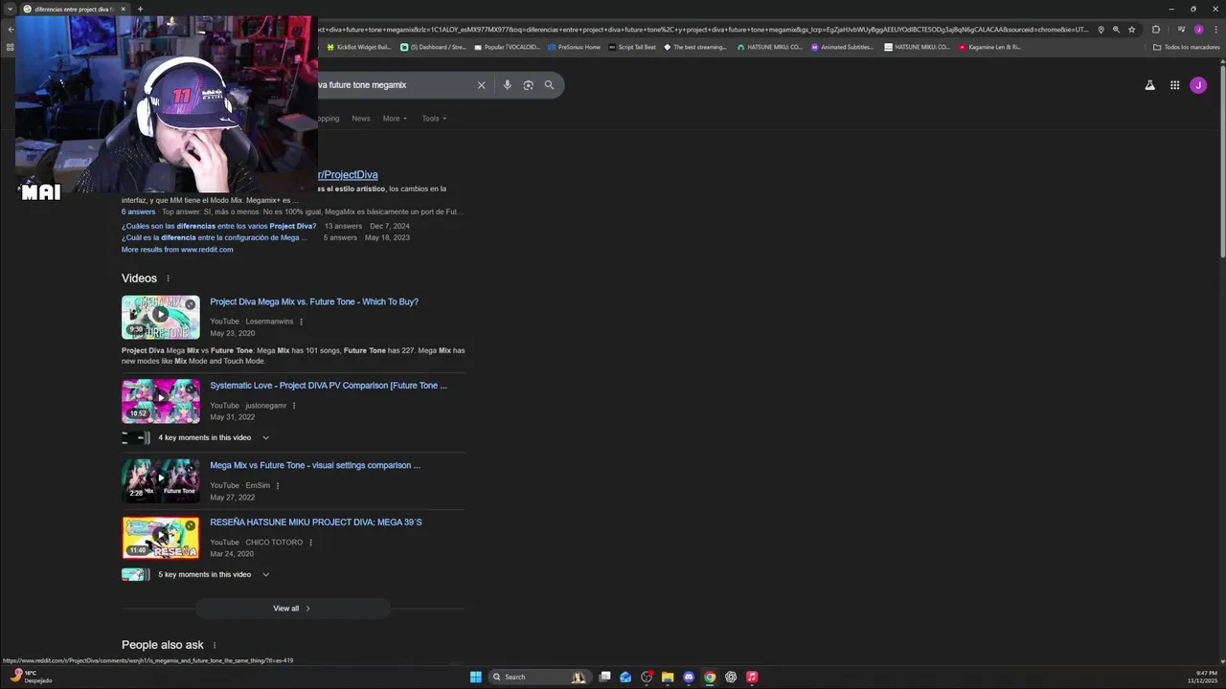Screen dimensions: 1226x689
Task: Select the 'diferencias entre project diva' tab
Action: coord(73,9)
